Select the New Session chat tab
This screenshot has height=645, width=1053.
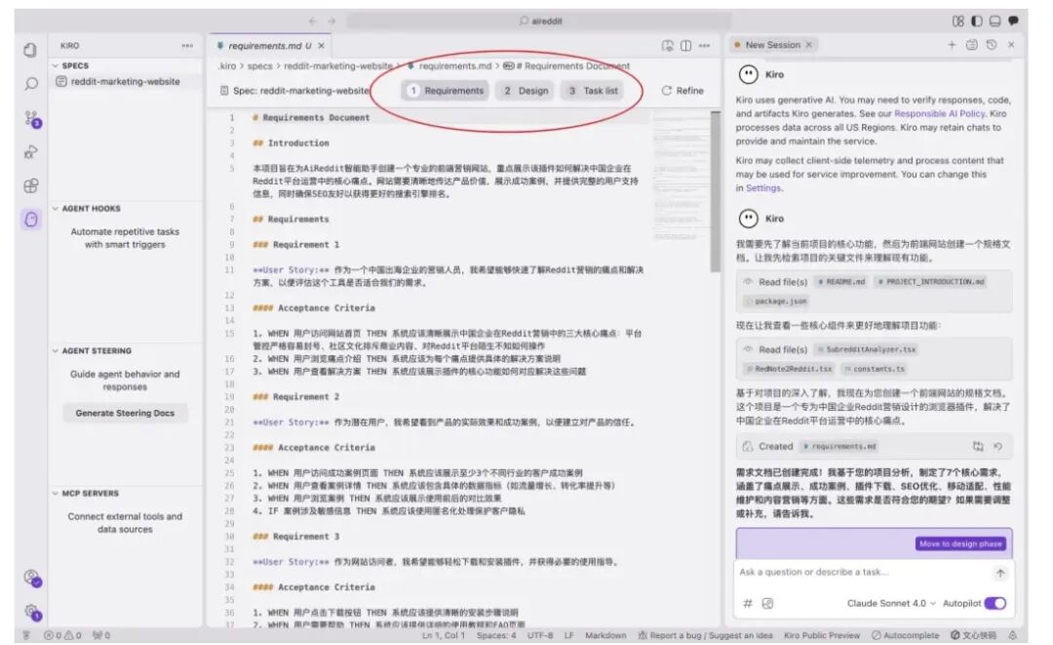pos(772,45)
